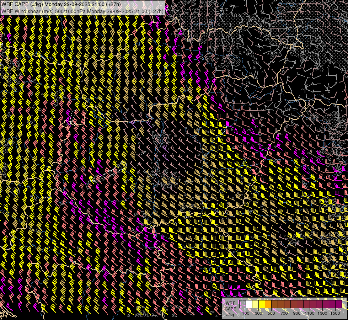Select the pale yellow CAPE legend swatch
This screenshot has width=348, height=320.
click(x=256, y=304)
